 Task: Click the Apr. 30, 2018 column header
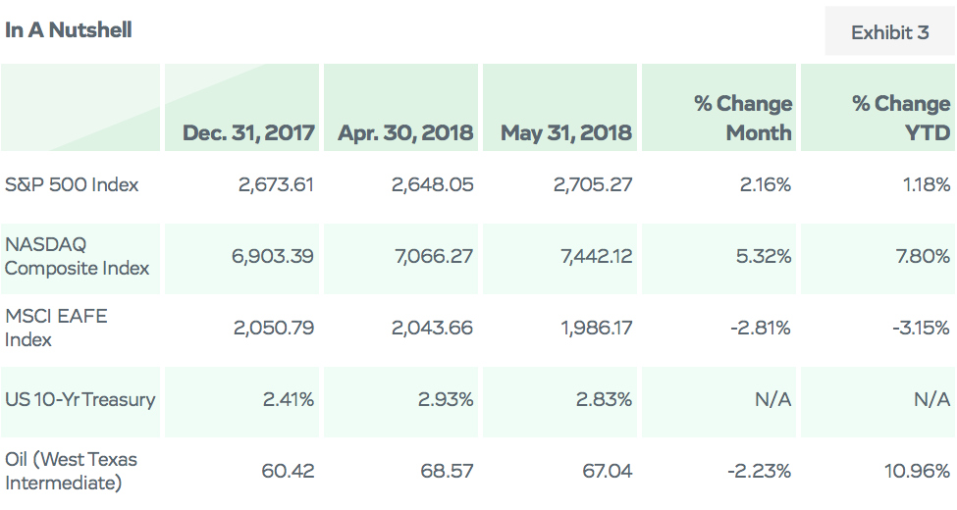click(405, 132)
